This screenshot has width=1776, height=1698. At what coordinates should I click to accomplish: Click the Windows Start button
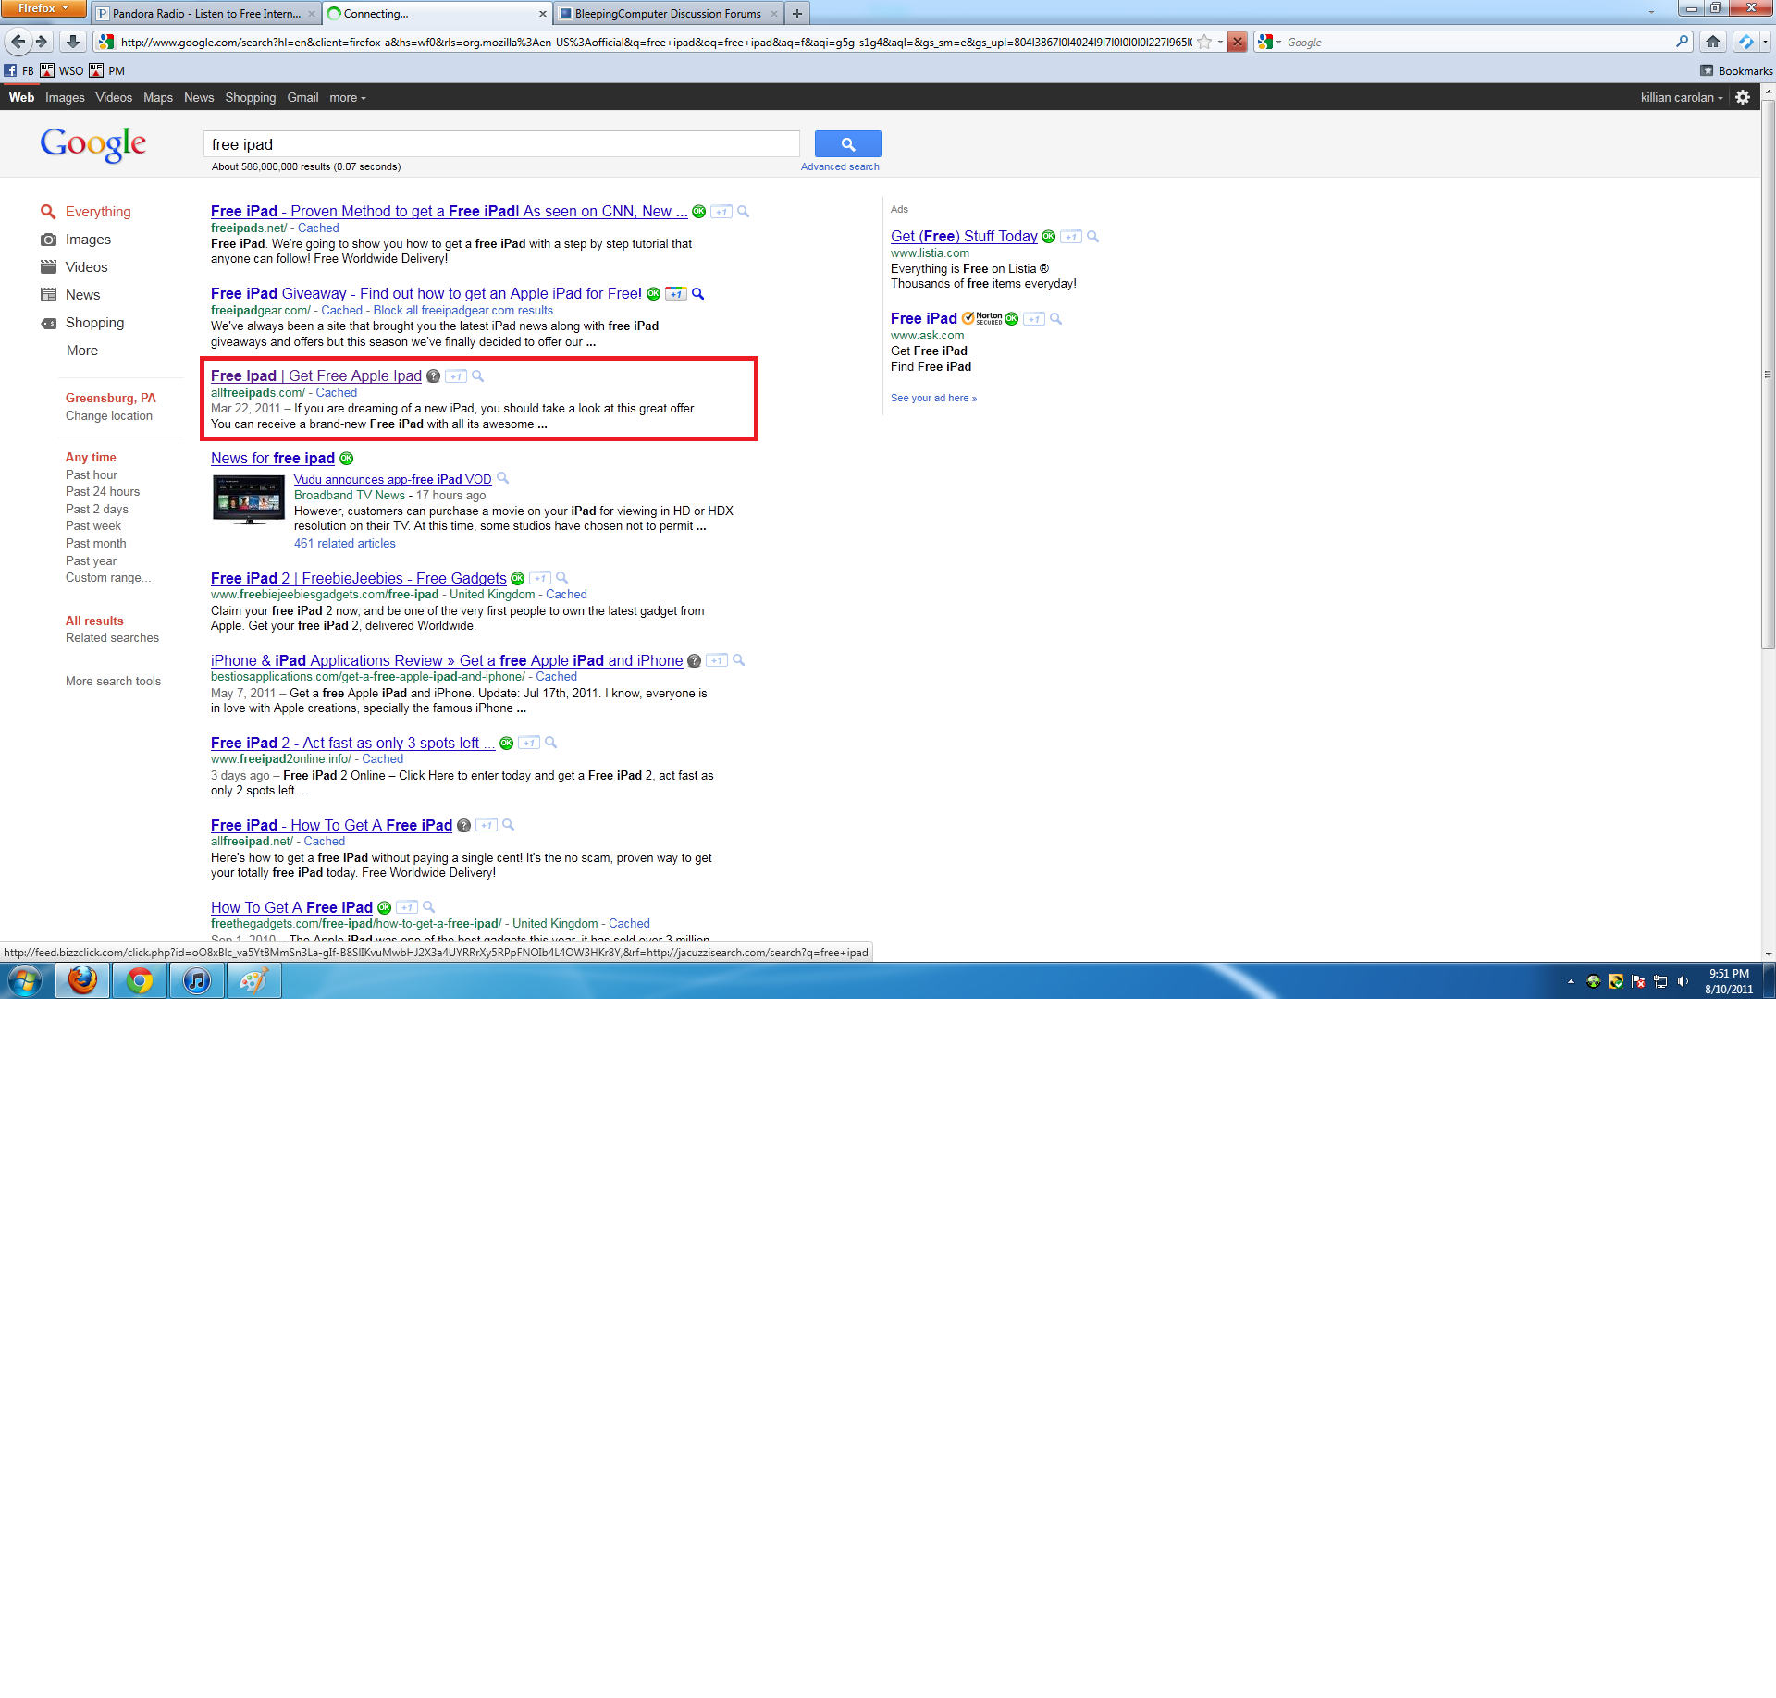click(x=25, y=980)
